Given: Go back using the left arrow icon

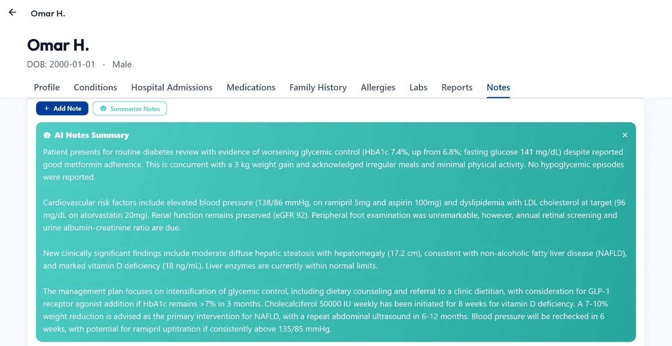Looking at the screenshot, I should tap(13, 13).
